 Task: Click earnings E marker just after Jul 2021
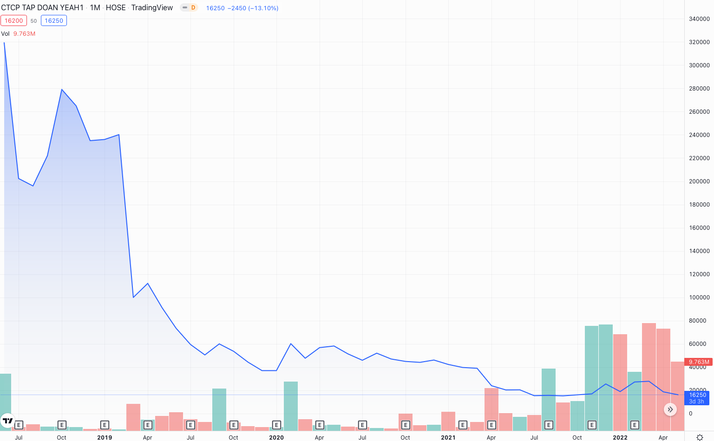(549, 425)
